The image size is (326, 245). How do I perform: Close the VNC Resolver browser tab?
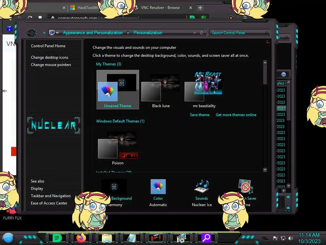191,8
